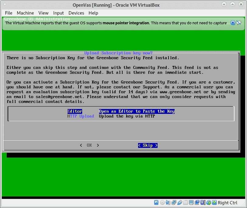Image resolution: width=247 pixels, height=208 pixels.
Task: Click the OK button in dialog
Action: (89, 145)
